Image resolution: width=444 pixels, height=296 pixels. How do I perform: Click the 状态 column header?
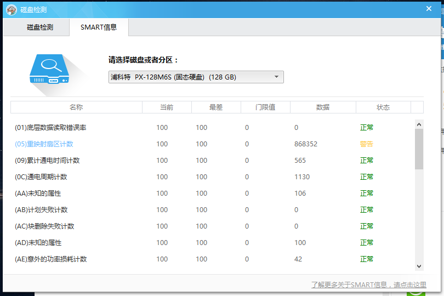coord(383,107)
